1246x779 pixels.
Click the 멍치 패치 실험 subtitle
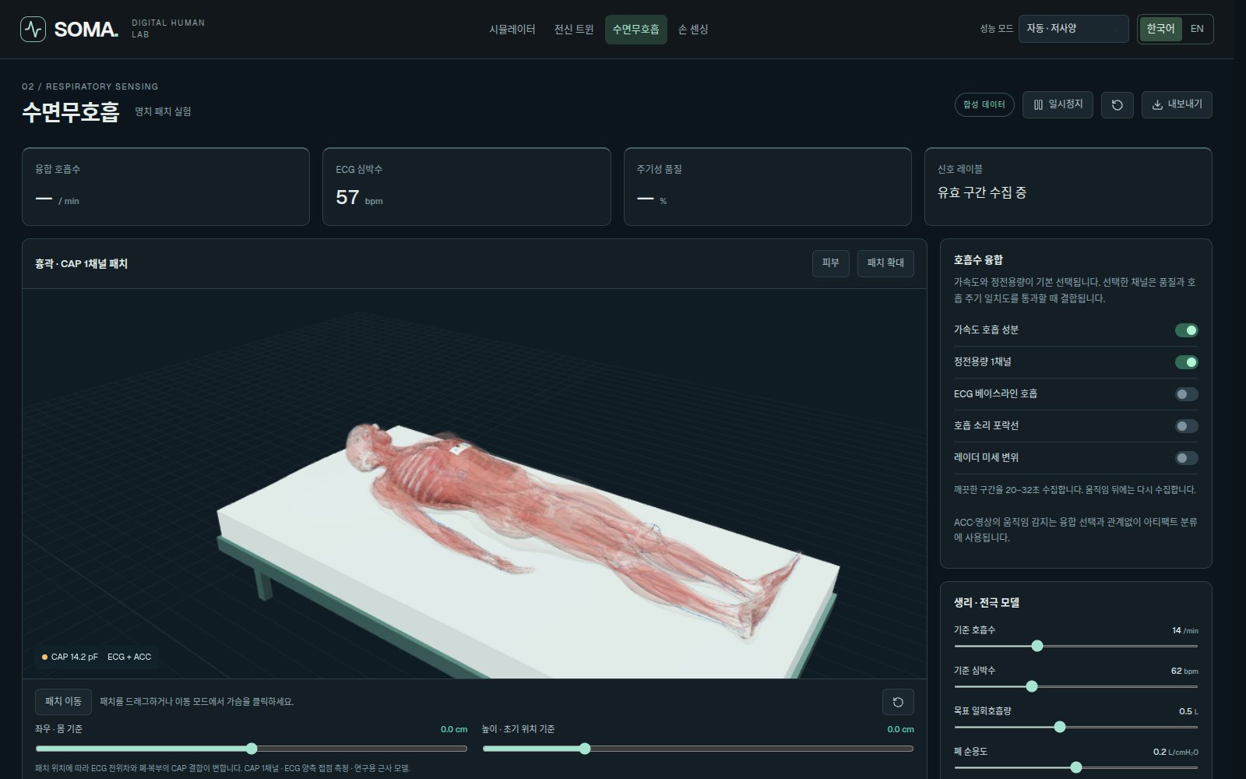pyautogui.click(x=163, y=111)
